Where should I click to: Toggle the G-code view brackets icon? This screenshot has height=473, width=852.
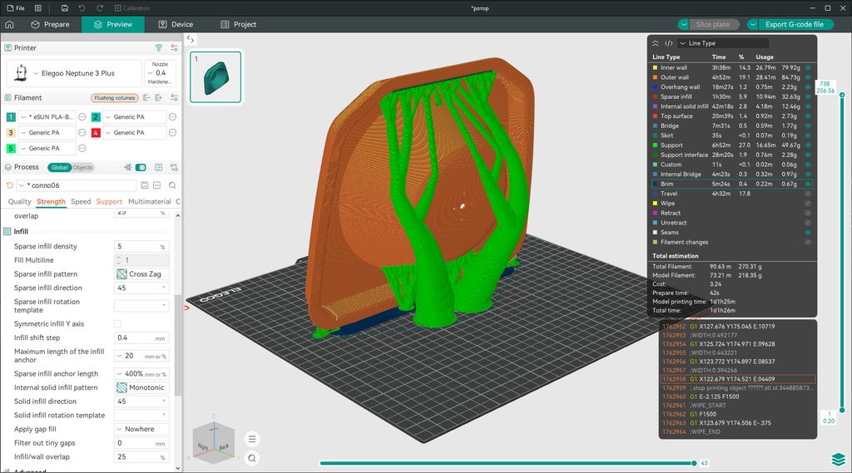click(x=668, y=43)
